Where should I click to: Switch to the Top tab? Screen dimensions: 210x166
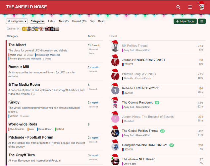92,21
